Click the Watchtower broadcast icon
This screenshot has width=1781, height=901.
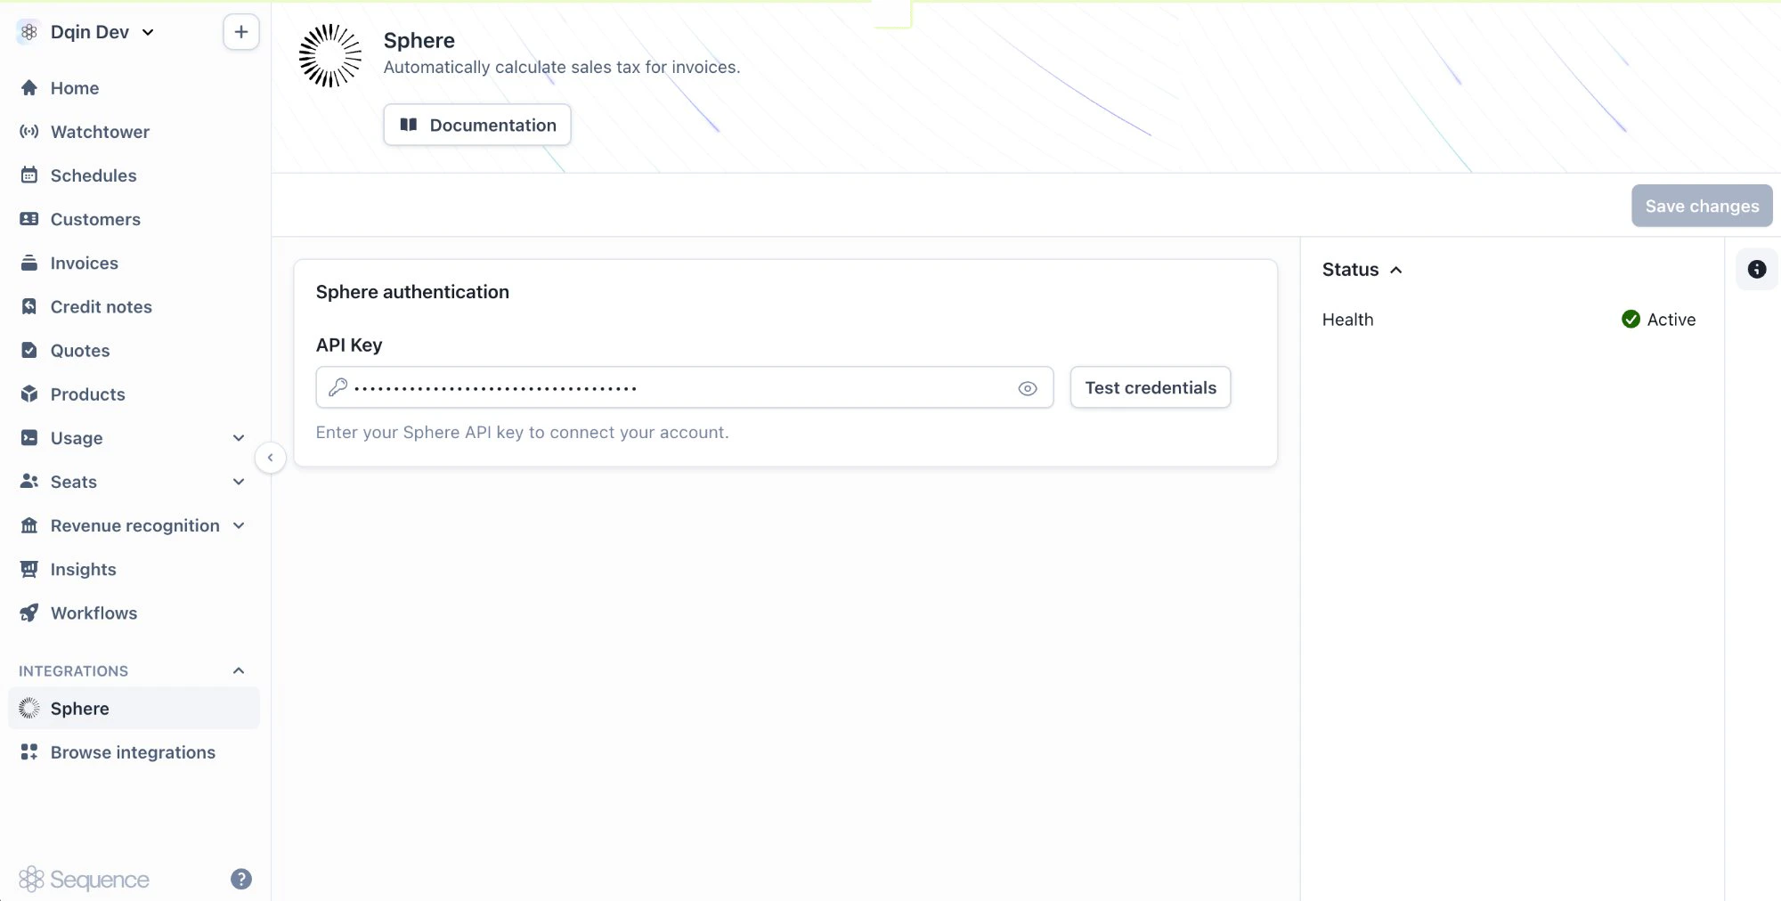pyautogui.click(x=29, y=131)
